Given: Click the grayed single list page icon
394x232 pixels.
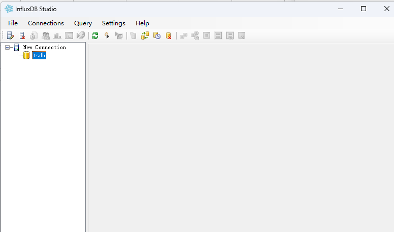Looking at the screenshot, I should click(x=207, y=35).
